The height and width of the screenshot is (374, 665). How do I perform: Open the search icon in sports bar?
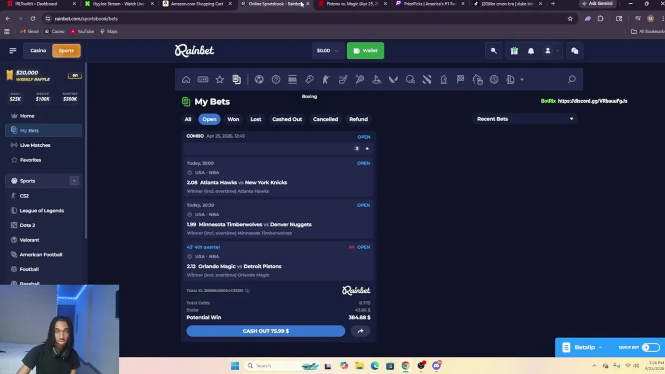tap(571, 79)
